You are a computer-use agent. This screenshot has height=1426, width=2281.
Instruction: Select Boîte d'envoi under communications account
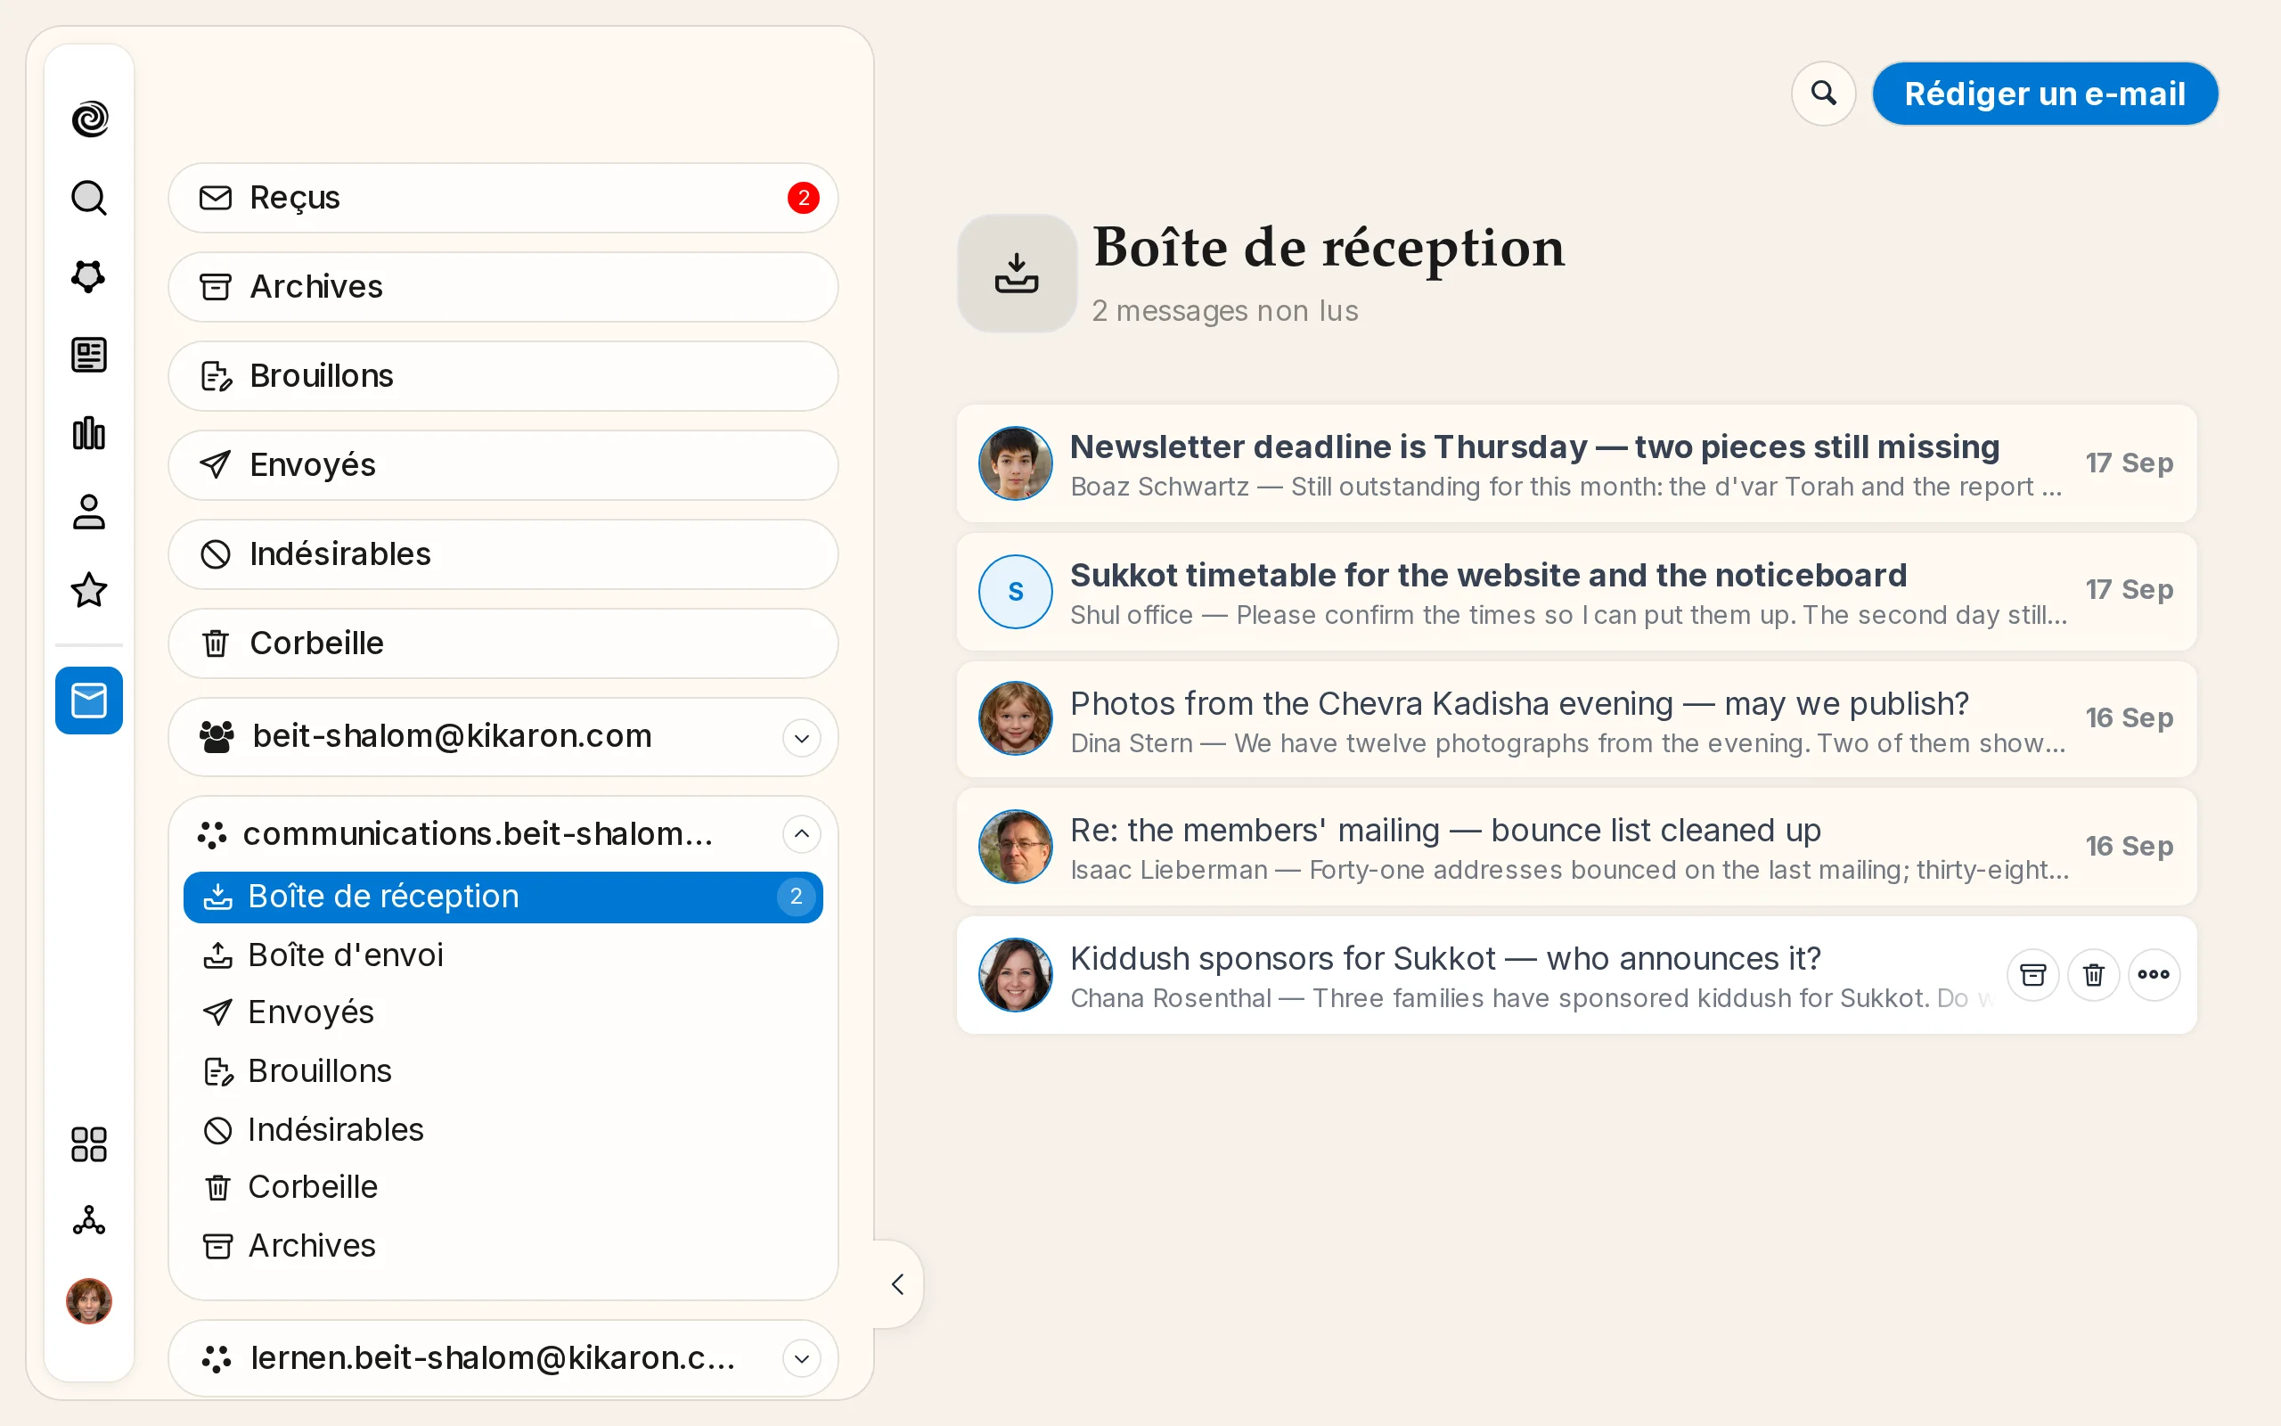pyautogui.click(x=503, y=955)
